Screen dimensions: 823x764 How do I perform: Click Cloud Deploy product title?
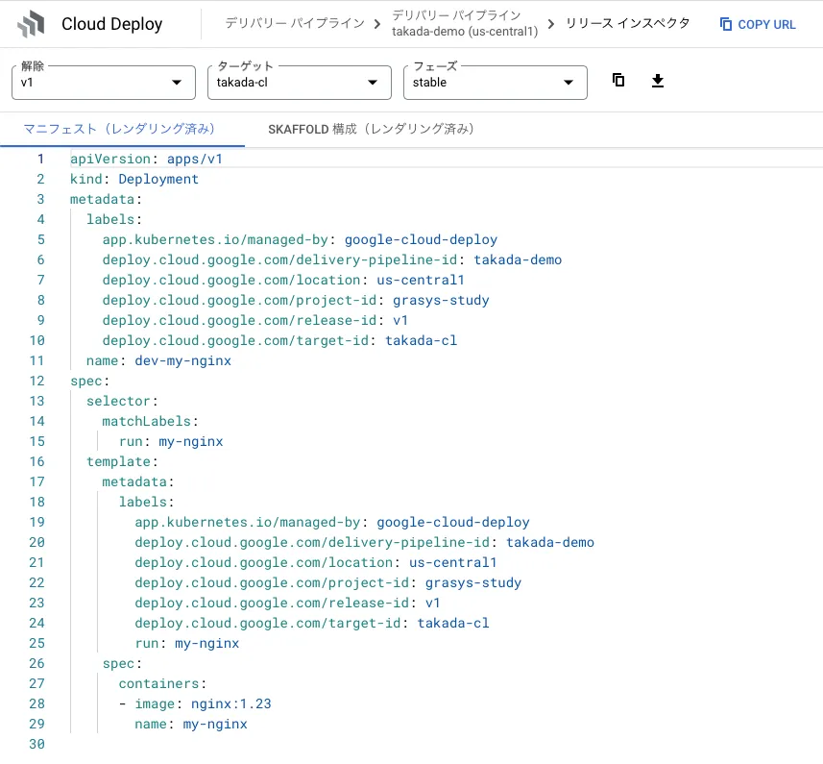click(111, 24)
